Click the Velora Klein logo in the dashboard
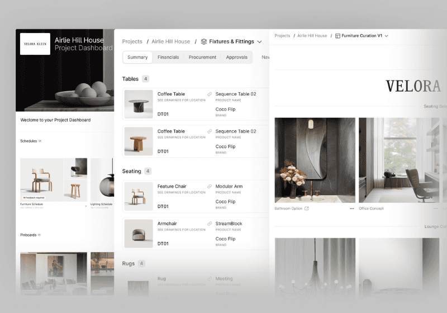This screenshot has width=447, height=313. coord(35,44)
